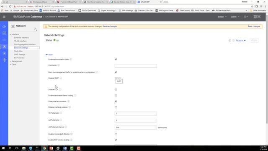This screenshot has height=151, width=268.
Task: Click into the Comments text field
Action: point(136,66)
